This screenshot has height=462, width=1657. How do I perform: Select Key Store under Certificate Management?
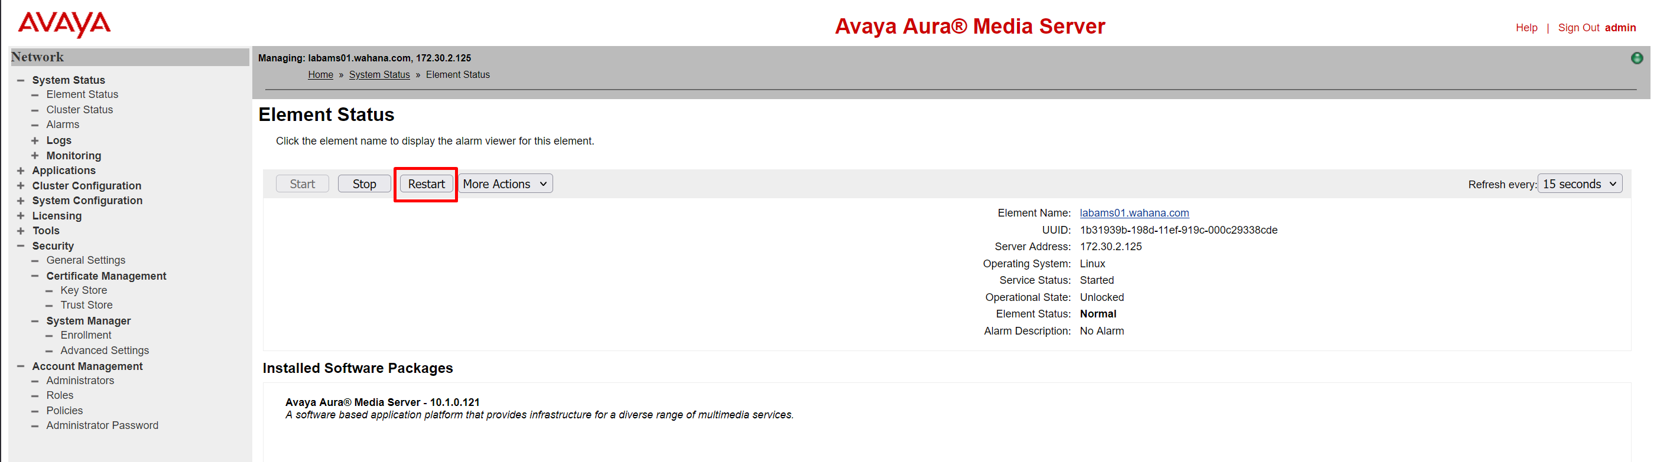tap(84, 290)
